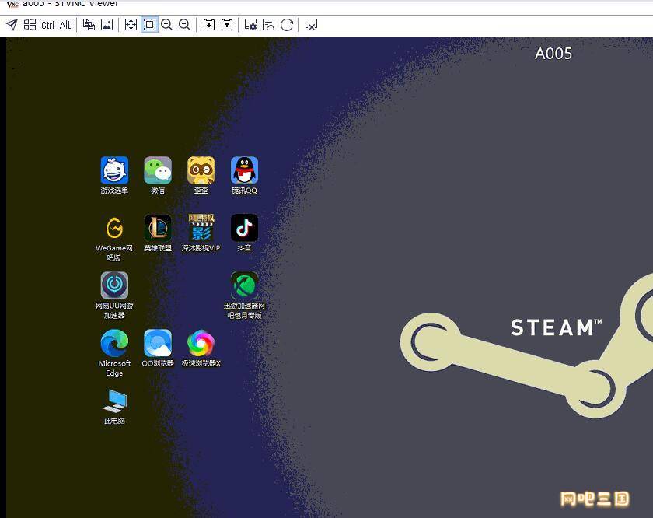Click the upload-arrow clipboard icon

[x=227, y=25]
